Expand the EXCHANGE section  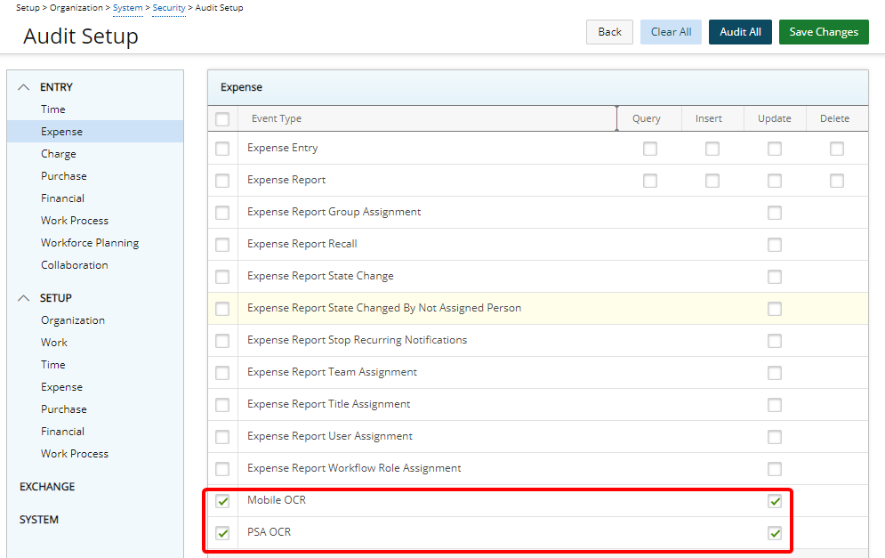47,486
